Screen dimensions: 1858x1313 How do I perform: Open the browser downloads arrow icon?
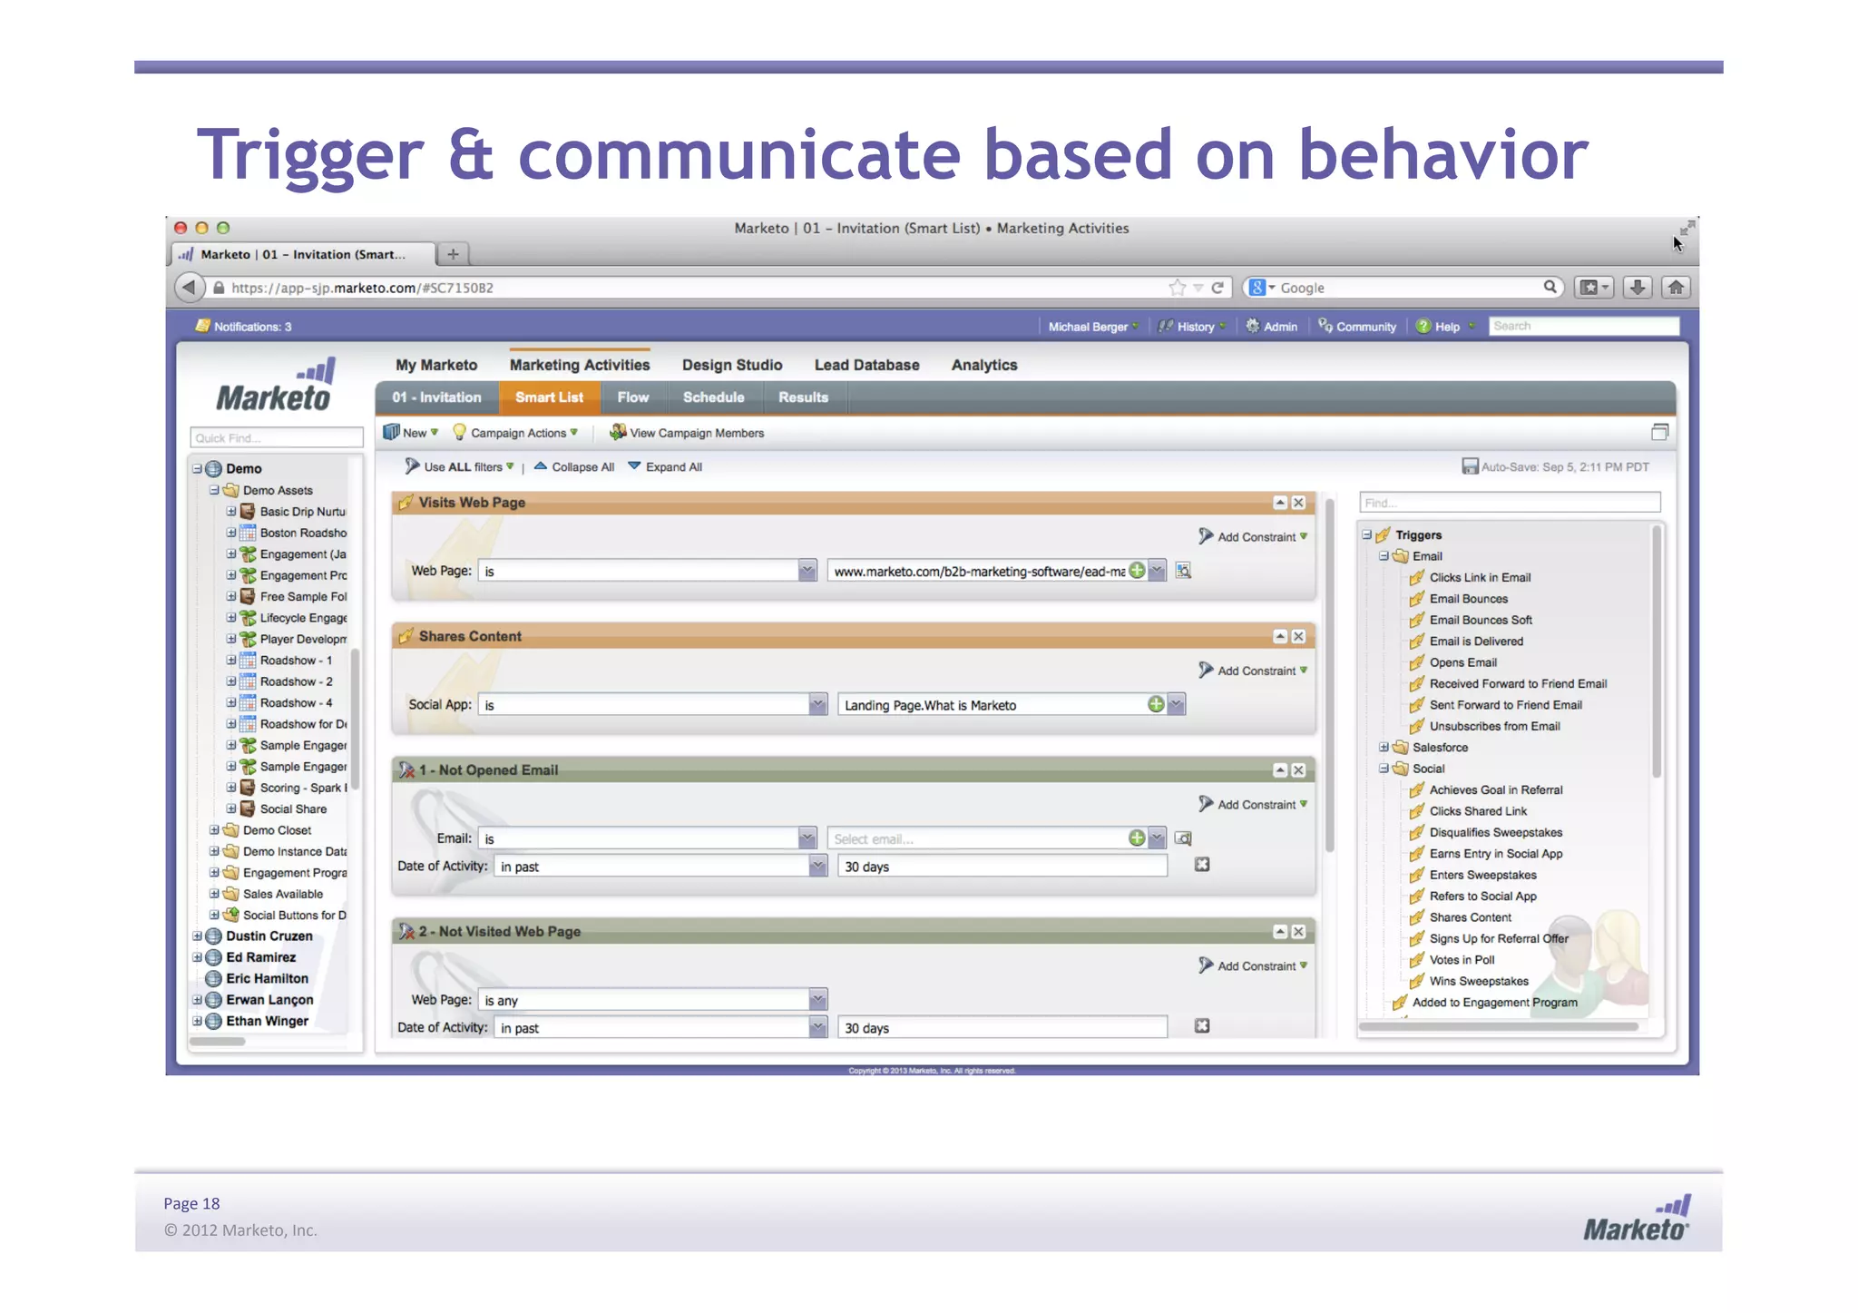click(x=1638, y=288)
